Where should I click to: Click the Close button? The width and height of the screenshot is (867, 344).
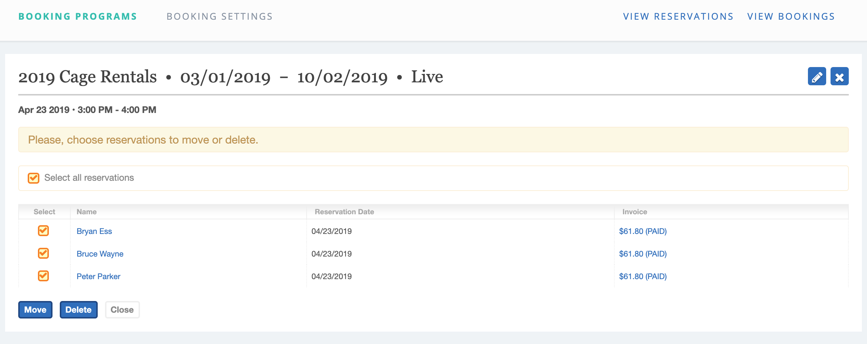(x=122, y=310)
